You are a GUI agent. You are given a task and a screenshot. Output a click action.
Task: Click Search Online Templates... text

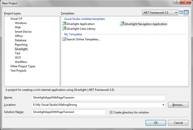83,39
